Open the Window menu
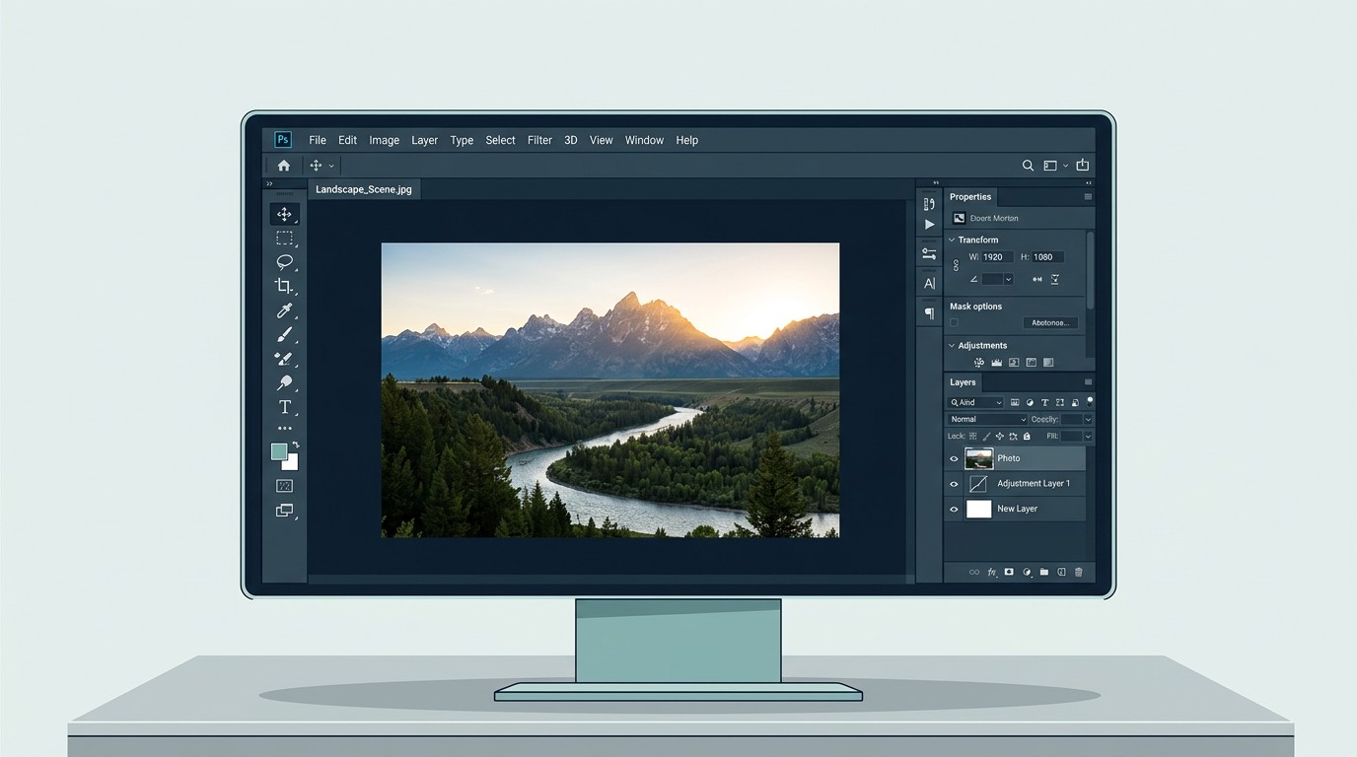This screenshot has height=757, width=1357. click(x=644, y=140)
